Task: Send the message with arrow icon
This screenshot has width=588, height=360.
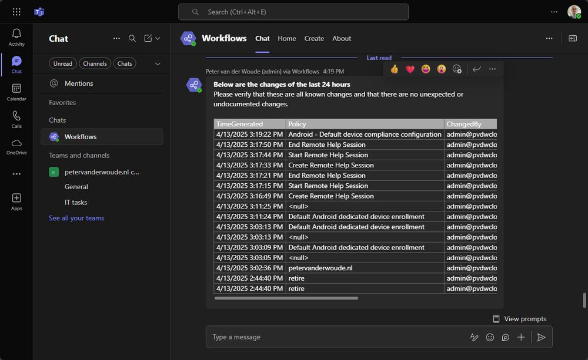Action: (541, 337)
